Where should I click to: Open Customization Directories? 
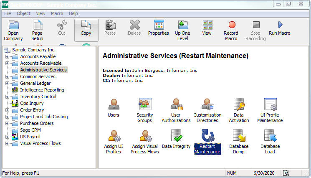[207, 110]
